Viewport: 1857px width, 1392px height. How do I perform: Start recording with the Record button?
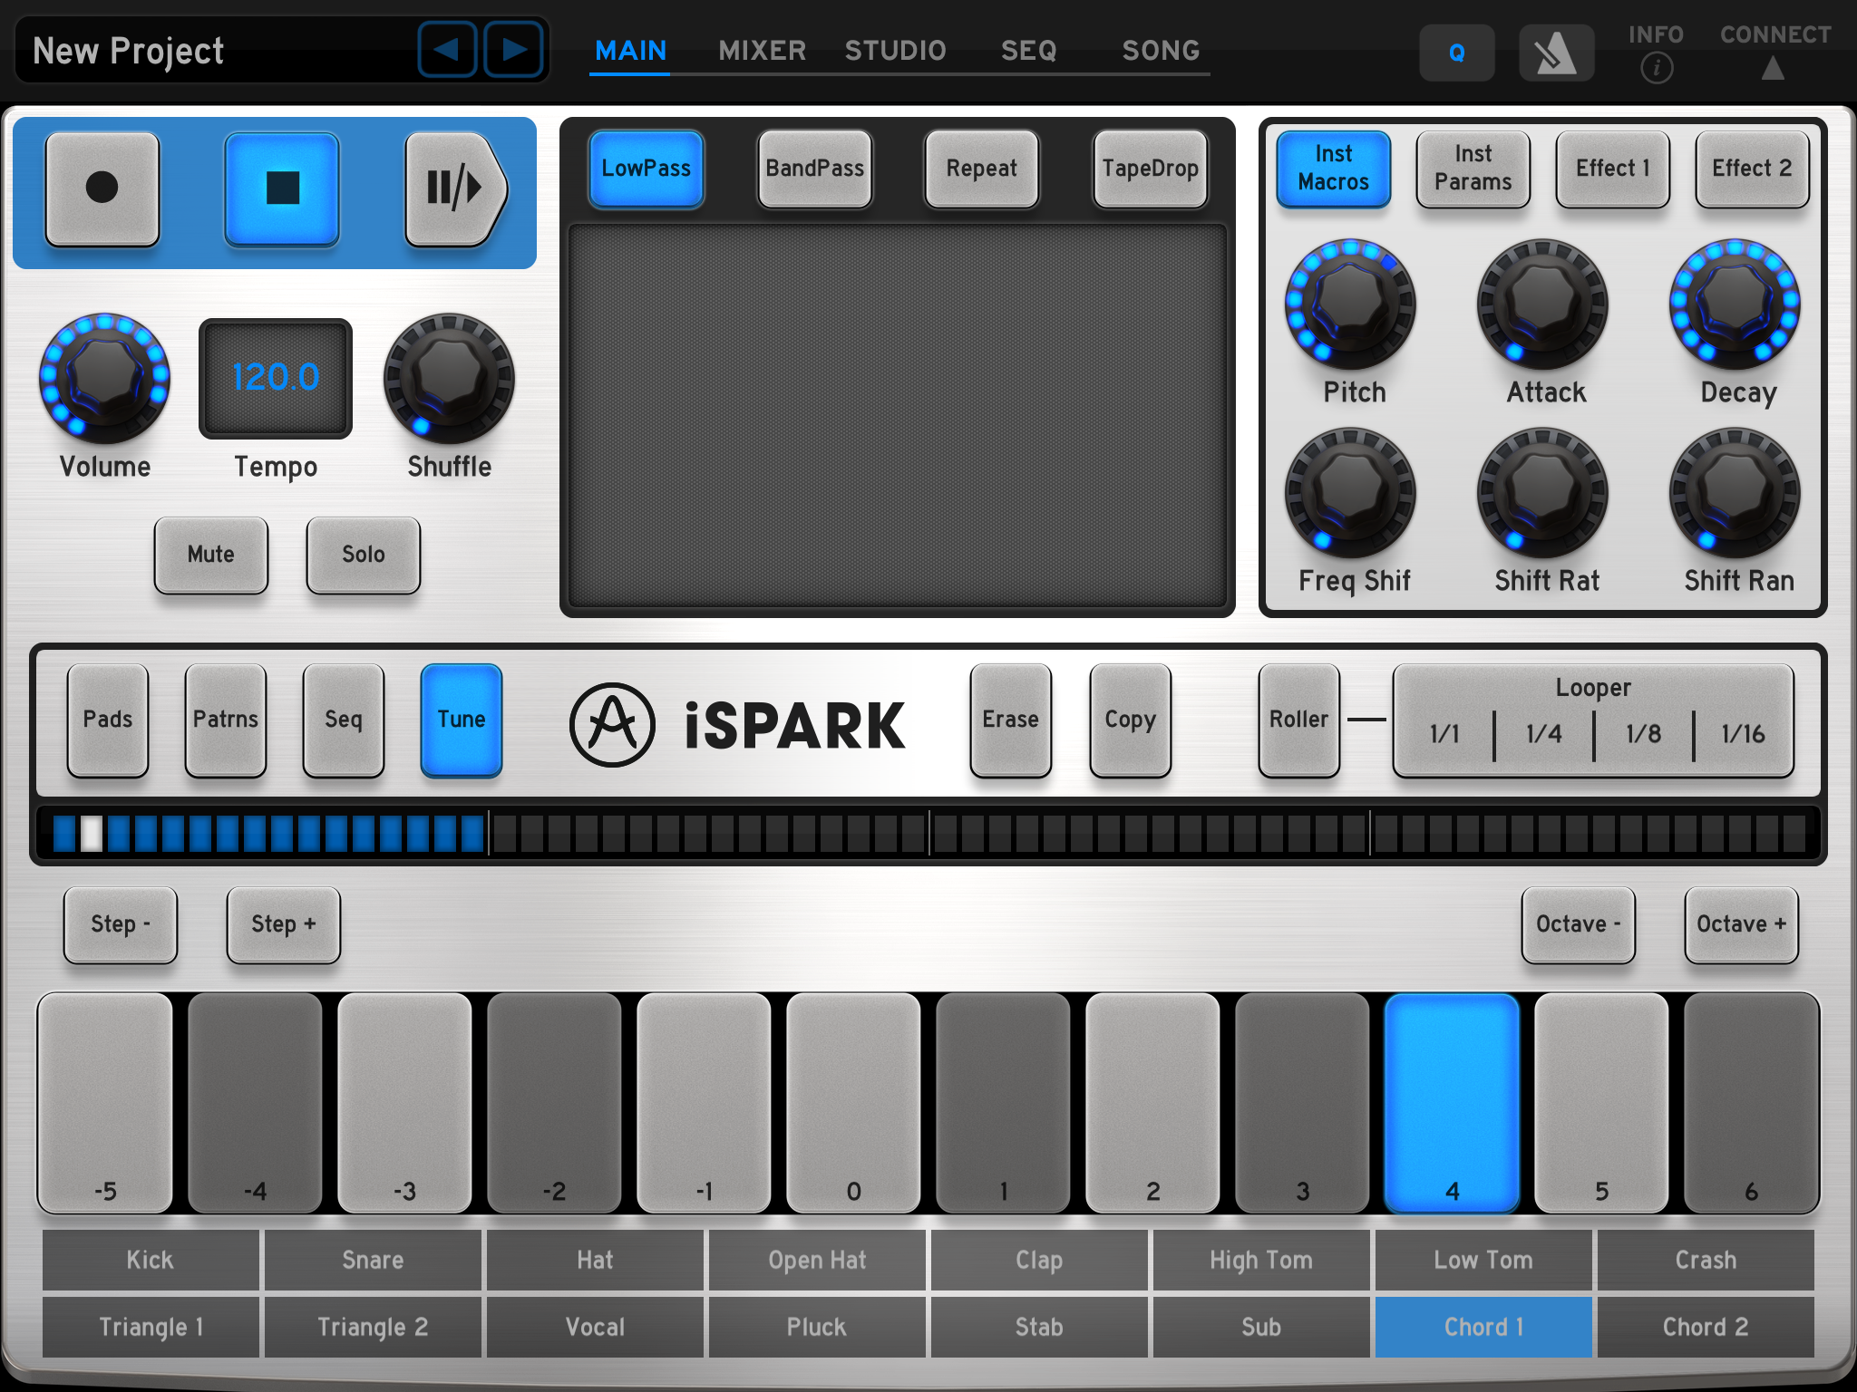(x=102, y=188)
